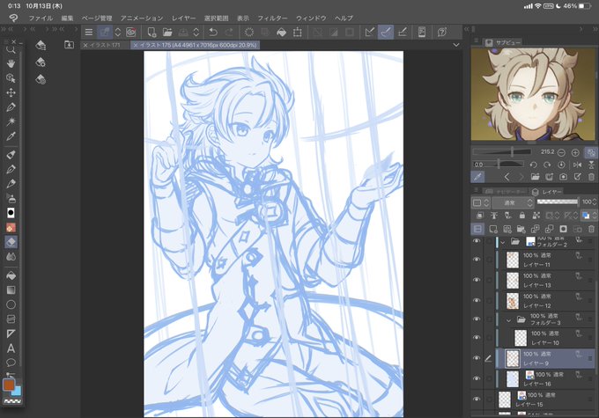
Task: Collapse フォルダー 3 folder chevron
Action: (509, 320)
